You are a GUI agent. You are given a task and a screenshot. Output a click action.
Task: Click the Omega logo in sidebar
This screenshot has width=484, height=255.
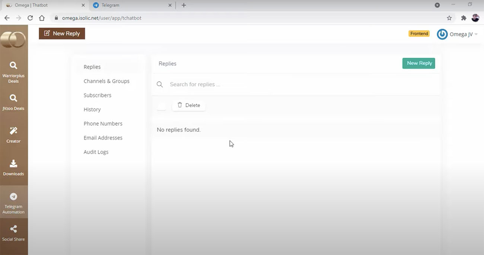click(13, 39)
